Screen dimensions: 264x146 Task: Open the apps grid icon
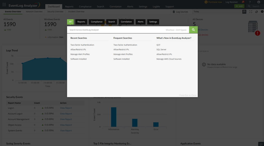coord(4,5)
